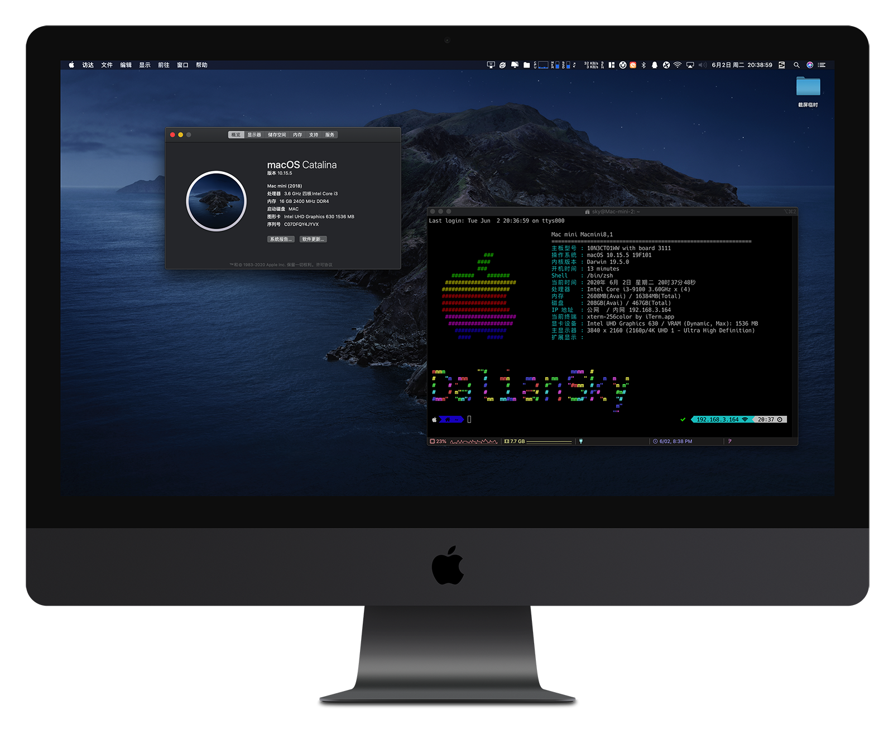Click the Bluetooth icon in menu bar
The height and width of the screenshot is (729, 893).
[x=644, y=65]
